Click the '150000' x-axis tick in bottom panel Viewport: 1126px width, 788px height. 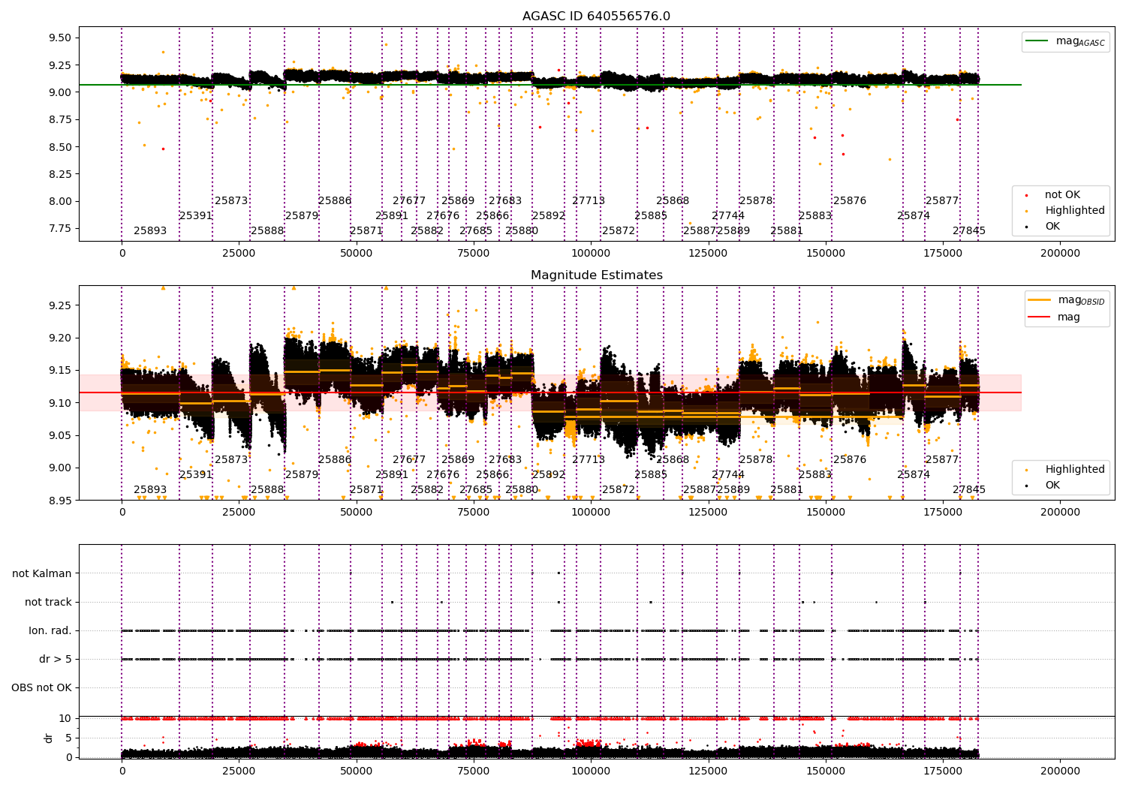tap(826, 771)
